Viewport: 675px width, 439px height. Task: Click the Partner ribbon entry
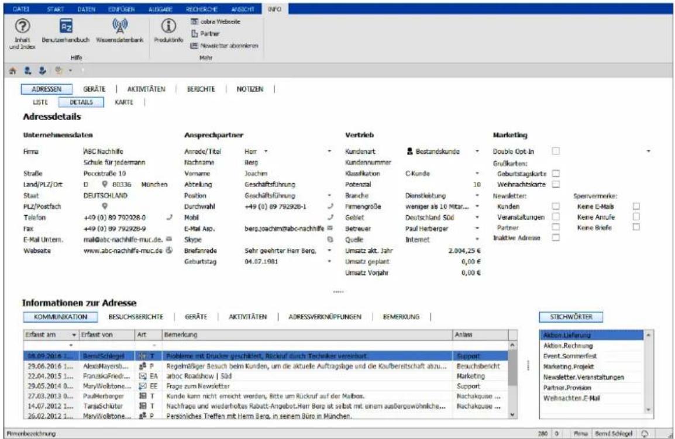pos(205,33)
